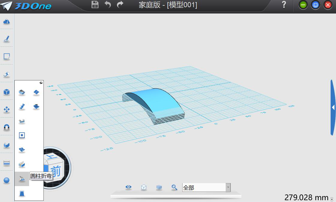
Task: Open the Sketch Draw brush tool group
Action: 7,39
